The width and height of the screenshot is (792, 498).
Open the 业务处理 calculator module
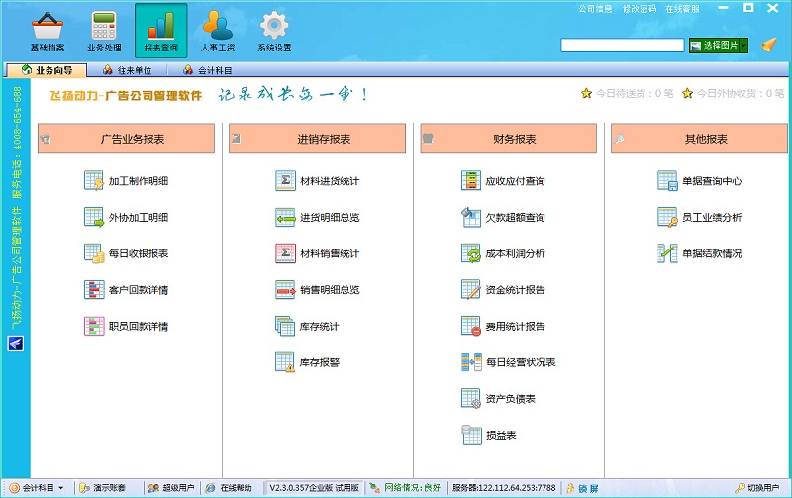pos(103,32)
